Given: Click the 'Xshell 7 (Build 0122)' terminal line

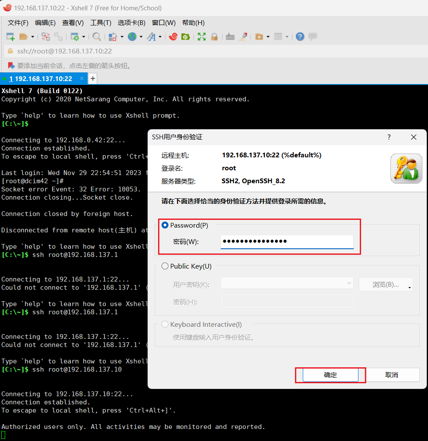Looking at the screenshot, I should (42, 91).
